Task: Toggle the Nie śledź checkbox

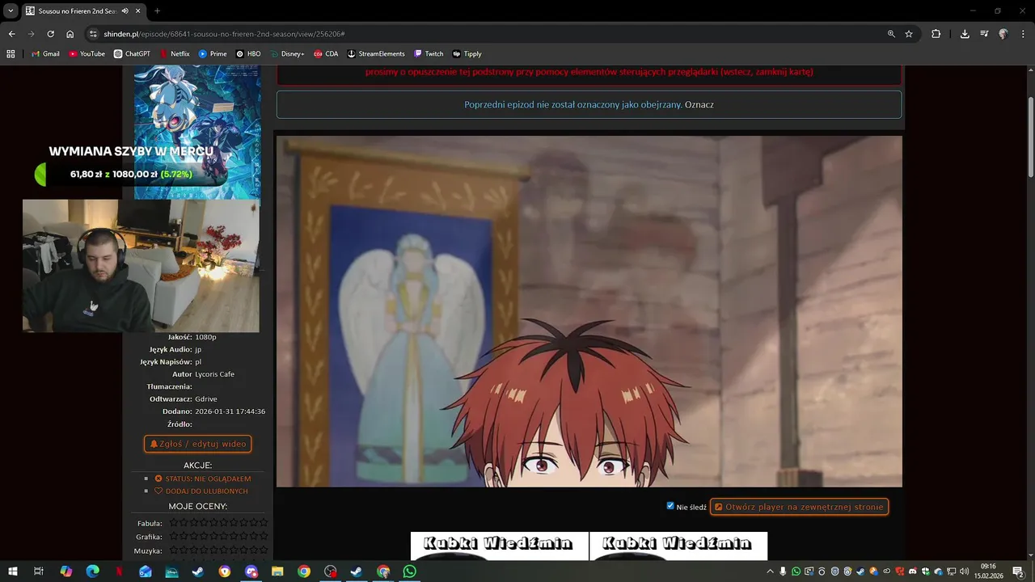Action: (670, 506)
